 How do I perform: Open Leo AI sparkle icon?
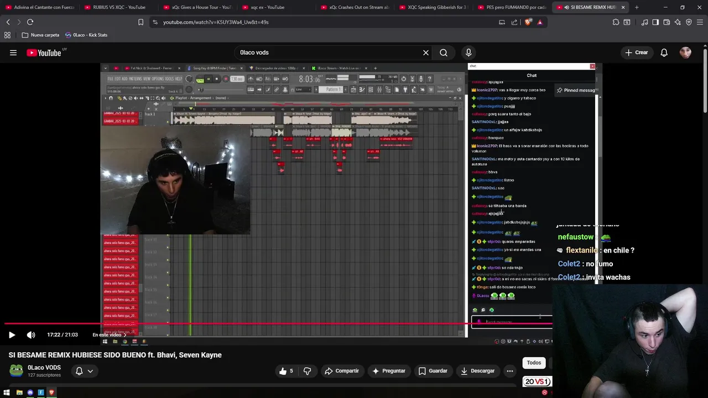678,22
